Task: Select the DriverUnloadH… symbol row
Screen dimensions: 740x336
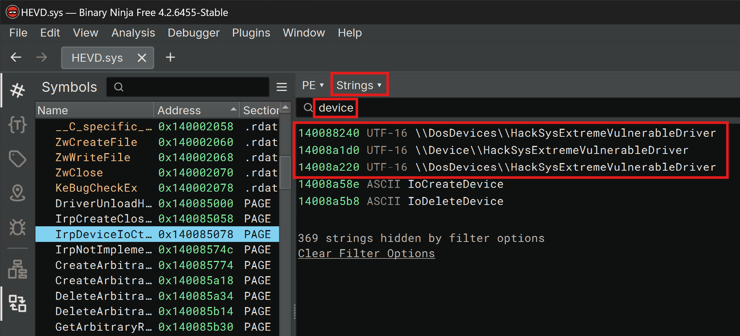Action: (x=157, y=203)
